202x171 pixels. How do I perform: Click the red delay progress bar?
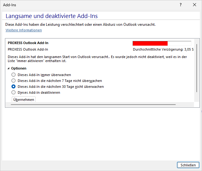(x=150, y=43)
